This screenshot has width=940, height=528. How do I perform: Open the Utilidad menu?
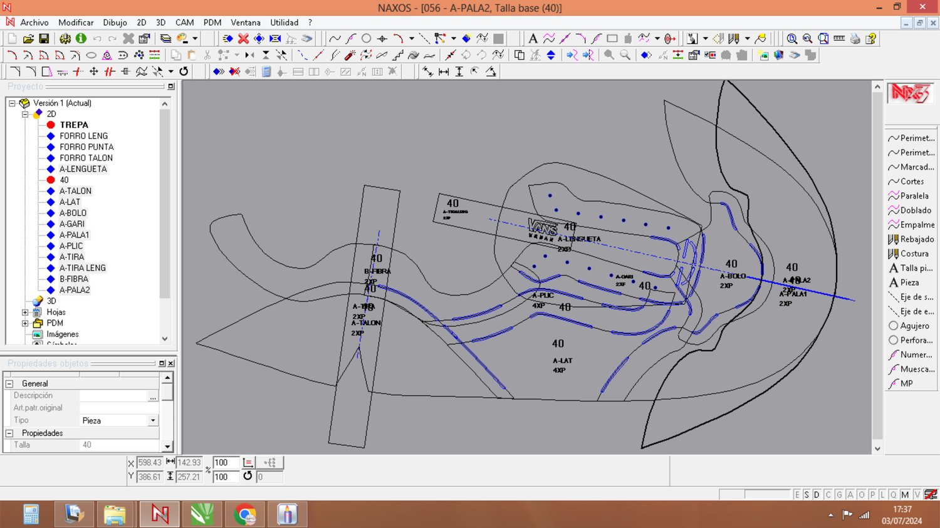point(284,23)
